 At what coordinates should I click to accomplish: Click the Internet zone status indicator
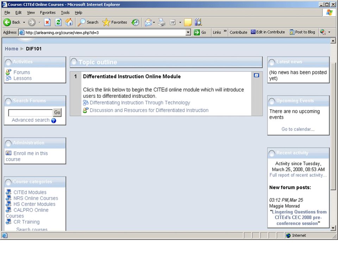pyautogui.click(x=296, y=235)
